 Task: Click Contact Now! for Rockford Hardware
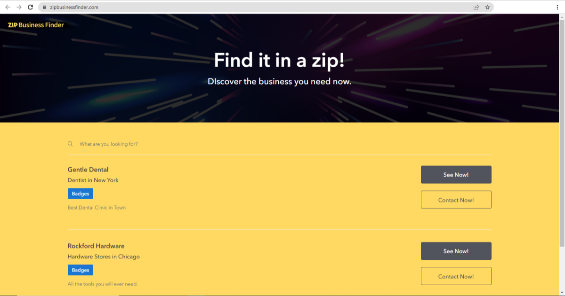point(456,276)
